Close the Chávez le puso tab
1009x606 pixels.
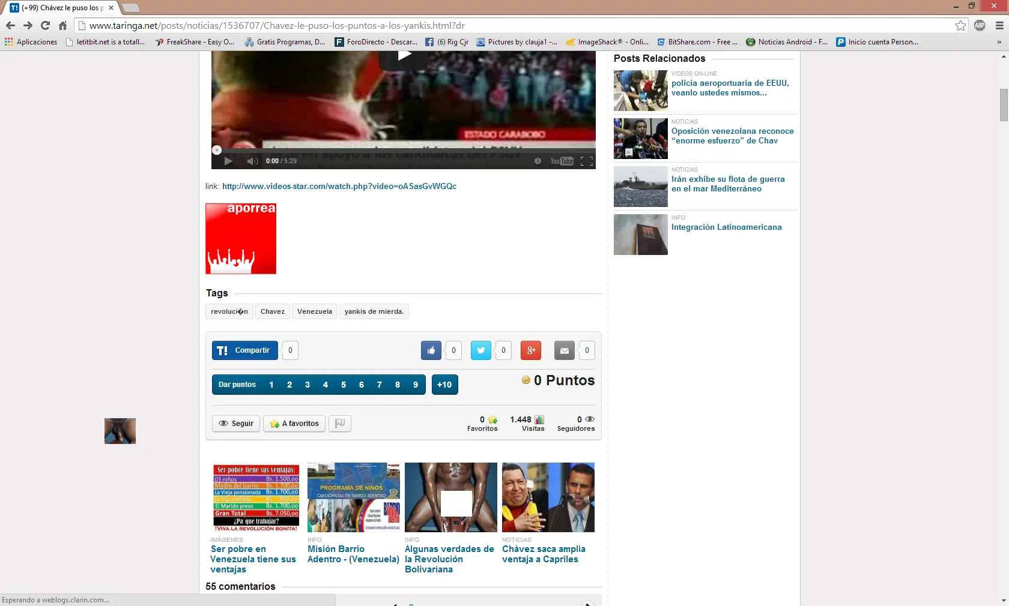[111, 8]
